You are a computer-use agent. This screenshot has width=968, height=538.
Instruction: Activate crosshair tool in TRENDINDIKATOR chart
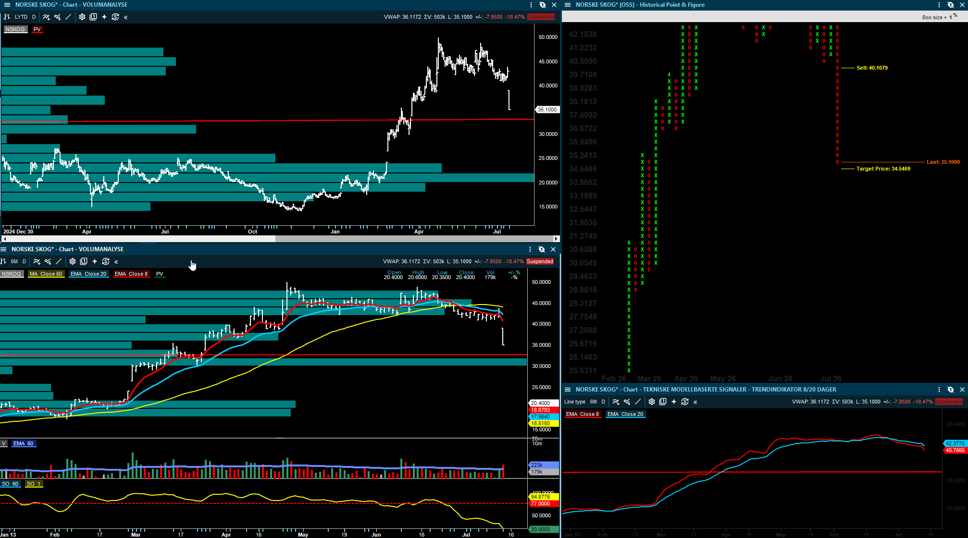tap(674, 402)
